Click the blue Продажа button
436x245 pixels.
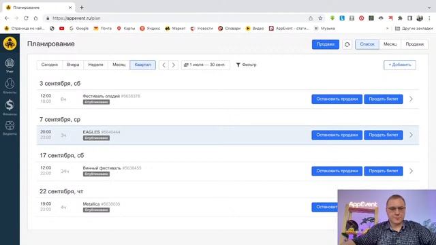[x=326, y=44]
